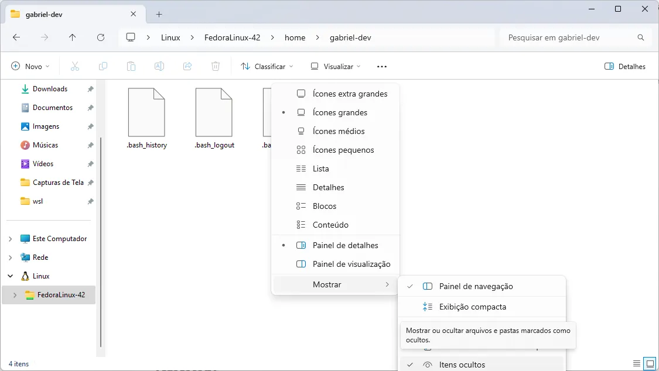
Task: Close the gabriel-dev tab
Action: (x=133, y=14)
